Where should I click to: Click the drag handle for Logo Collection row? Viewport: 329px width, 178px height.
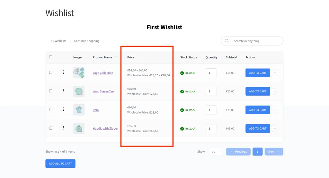pos(63,72)
